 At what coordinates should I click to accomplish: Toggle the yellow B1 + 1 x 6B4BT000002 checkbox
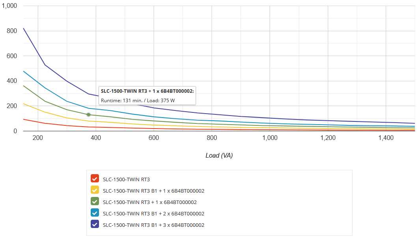[x=94, y=191]
